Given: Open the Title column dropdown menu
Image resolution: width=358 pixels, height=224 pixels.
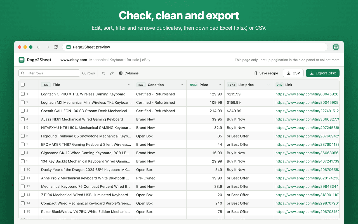Looking at the screenshot, I should [129, 85].
